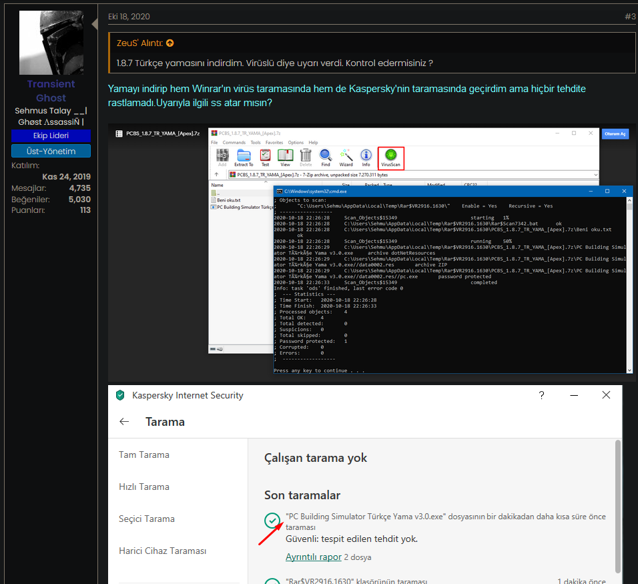Open the WinRAR File menu
The image size is (638, 584).
(x=214, y=142)
